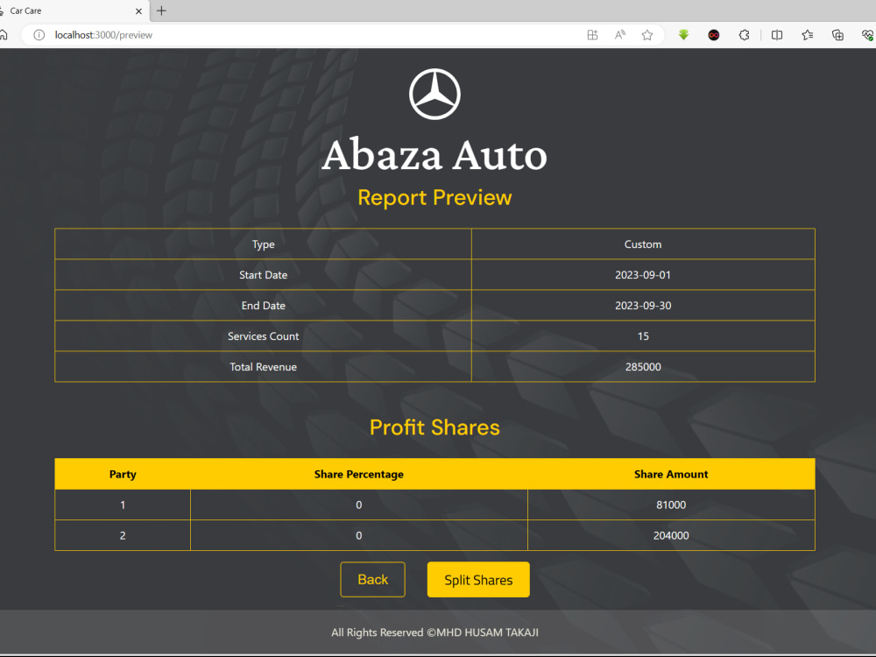
Task: Open the red round extension icon
Action: coord(713,35)
